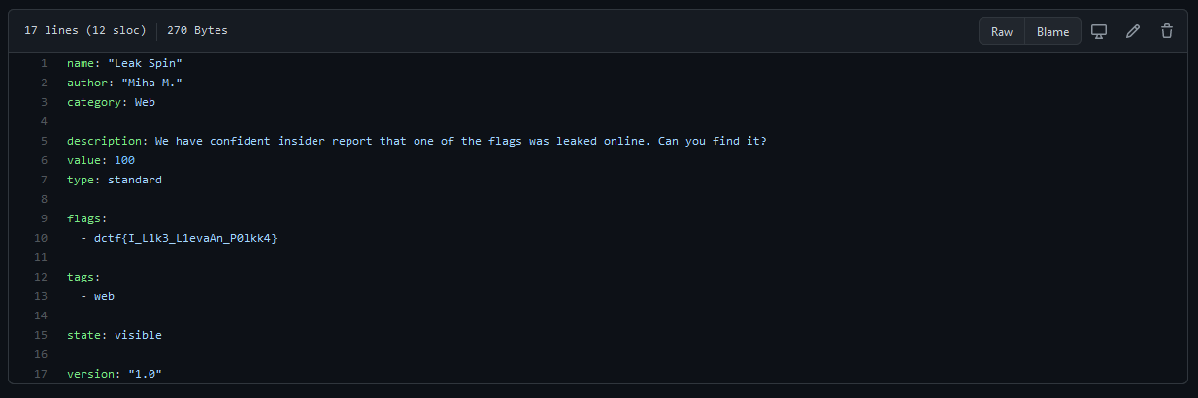The image size is (1198, 398).
Task: Open file in GitHub Desktop icon
Action: [x=1099, y=31]
